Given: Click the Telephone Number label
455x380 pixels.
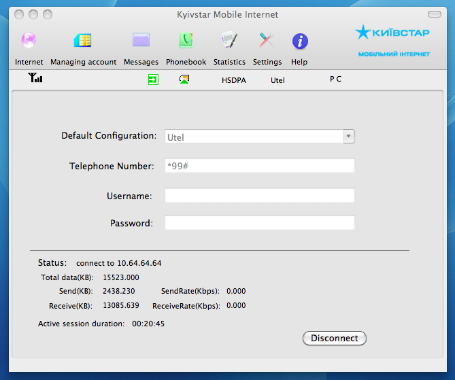Looking at the screenshot, I should tap(112, 167).
